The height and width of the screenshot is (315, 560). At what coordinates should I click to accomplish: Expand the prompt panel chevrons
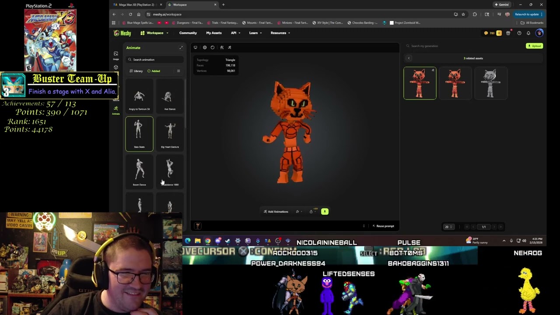[364, 226]
